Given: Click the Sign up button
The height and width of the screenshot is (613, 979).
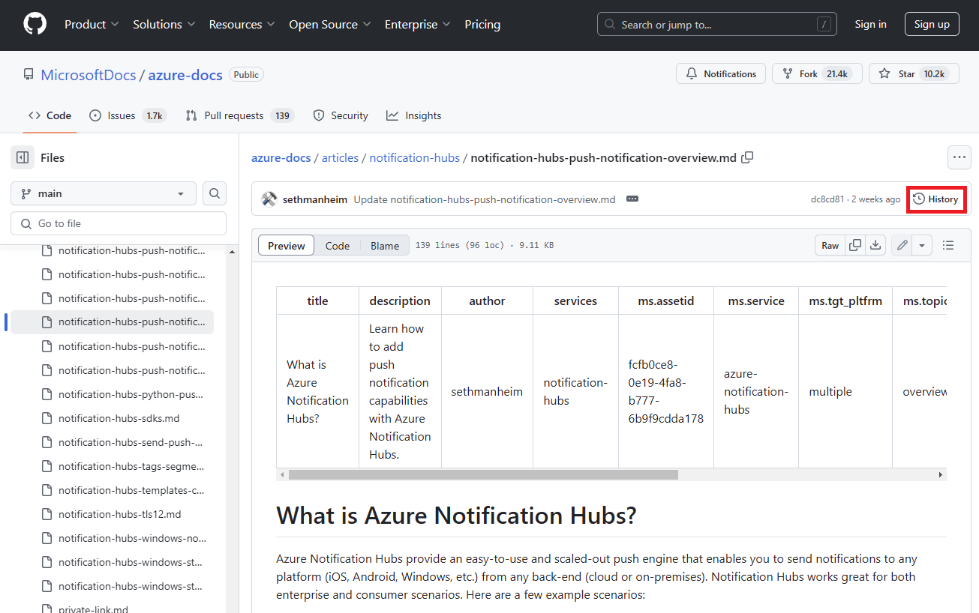Looking at the screenshot, I should click(931, 23).
